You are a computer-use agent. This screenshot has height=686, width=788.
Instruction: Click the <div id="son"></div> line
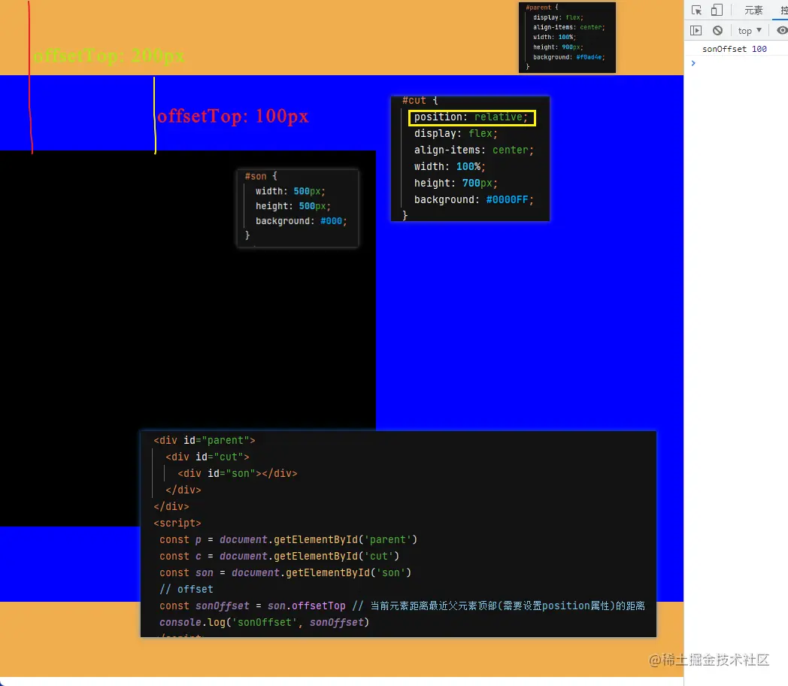pos(237,474)
